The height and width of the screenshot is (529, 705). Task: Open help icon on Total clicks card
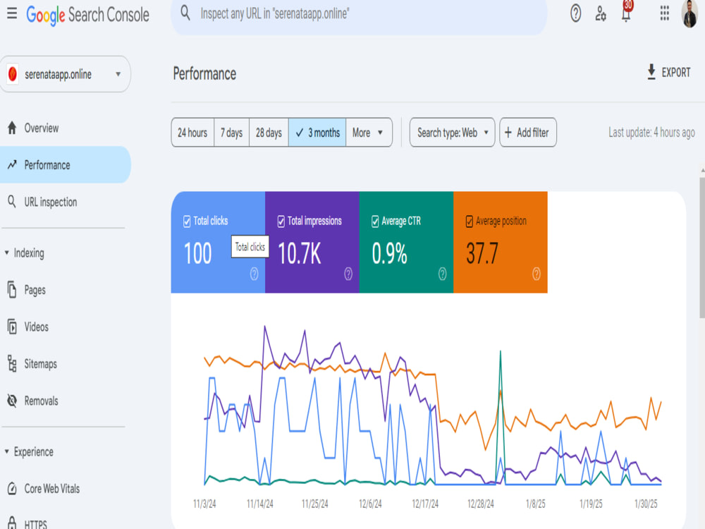(254, 274)
